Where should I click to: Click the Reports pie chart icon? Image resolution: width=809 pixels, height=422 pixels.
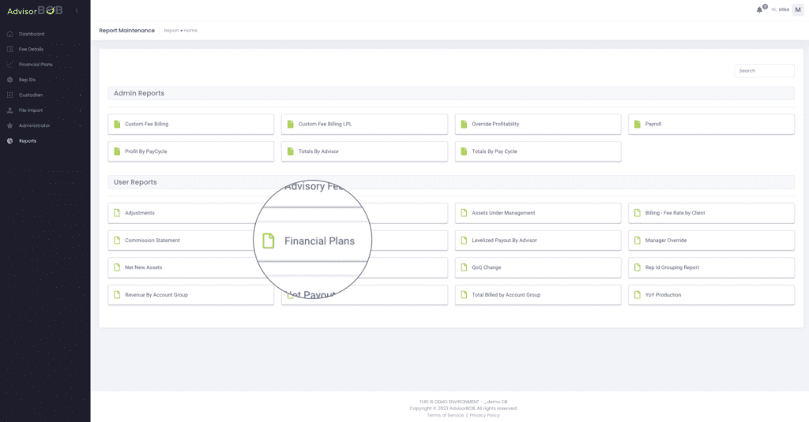(x=9, y=141)
